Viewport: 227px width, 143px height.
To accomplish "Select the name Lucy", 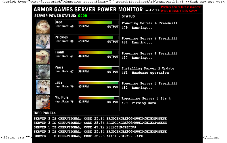I will (x=58, y=82).
